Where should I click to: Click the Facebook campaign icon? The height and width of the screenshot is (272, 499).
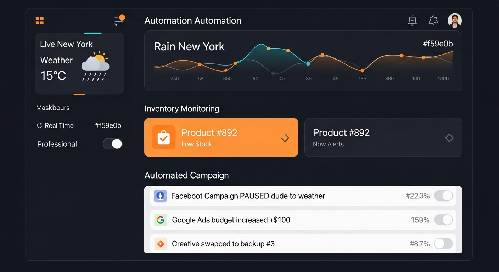pyautogui.click(x=160, y=196)
